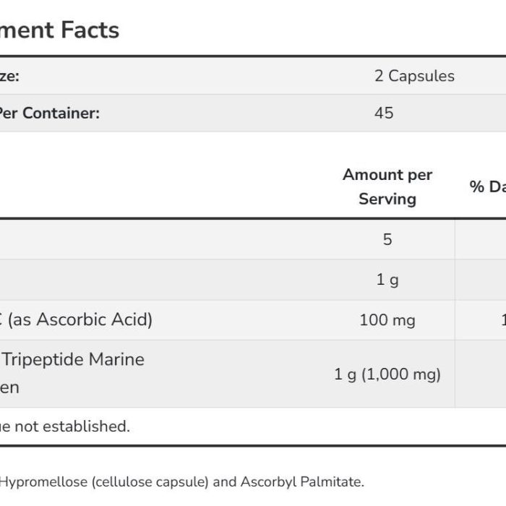This screenshot has height=506, width=506.
Task: Click the Per Container label
Action: pyautogui.click(x=50, y=113)
